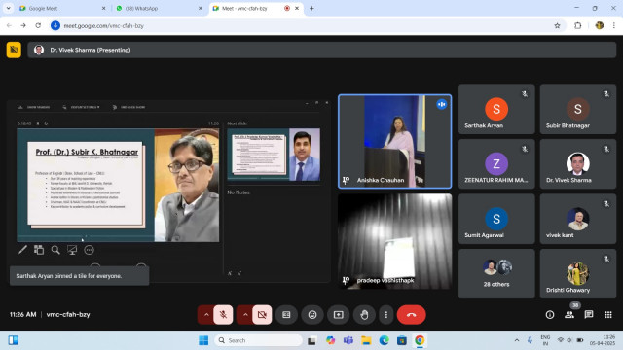Open DISPLAY SETTINGS dropdown in presenter view
The width and height of the screenshot is (623, 350).
pos(81,107)
